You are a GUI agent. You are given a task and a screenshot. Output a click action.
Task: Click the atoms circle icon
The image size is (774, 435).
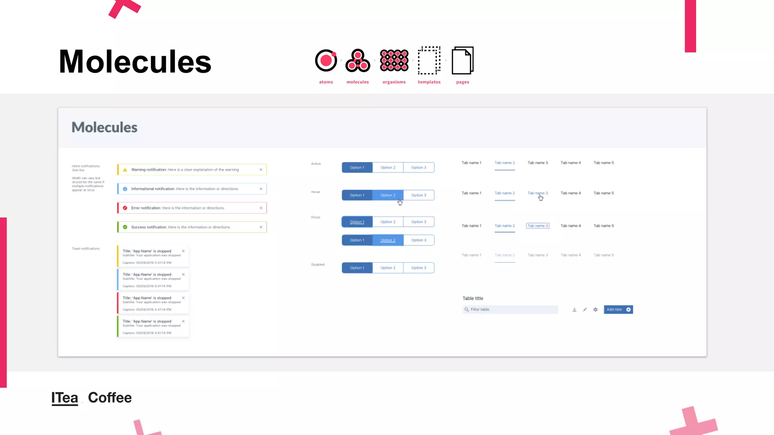click(x=326, y=60)
